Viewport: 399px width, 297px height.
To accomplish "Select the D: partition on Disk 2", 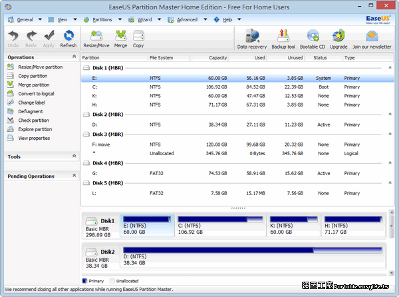I will [237, 125].
